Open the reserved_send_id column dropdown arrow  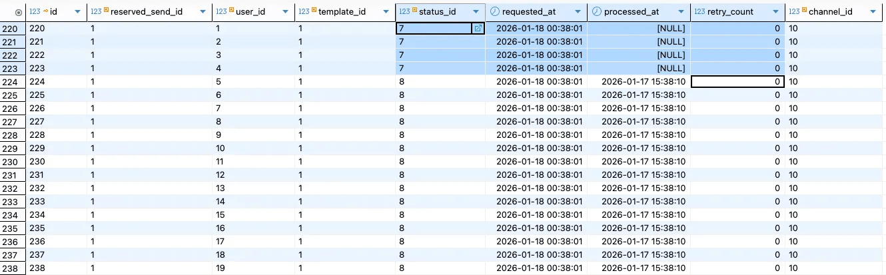click(204, 12)
